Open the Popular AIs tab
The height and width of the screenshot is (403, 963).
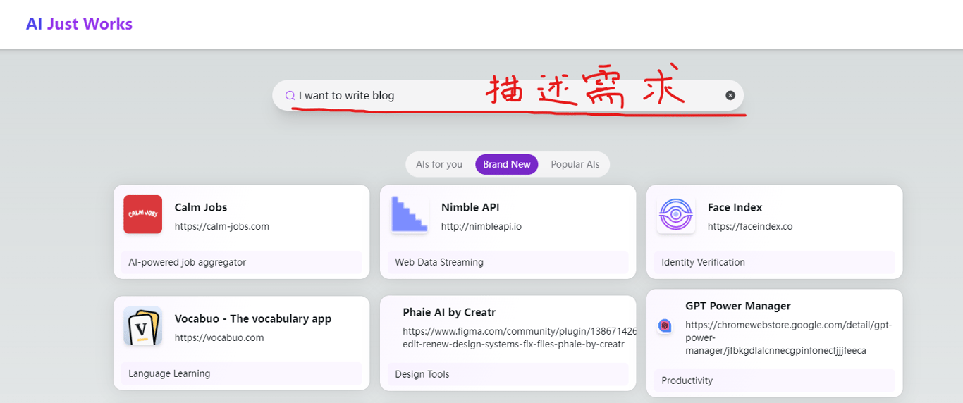point(575,164)
